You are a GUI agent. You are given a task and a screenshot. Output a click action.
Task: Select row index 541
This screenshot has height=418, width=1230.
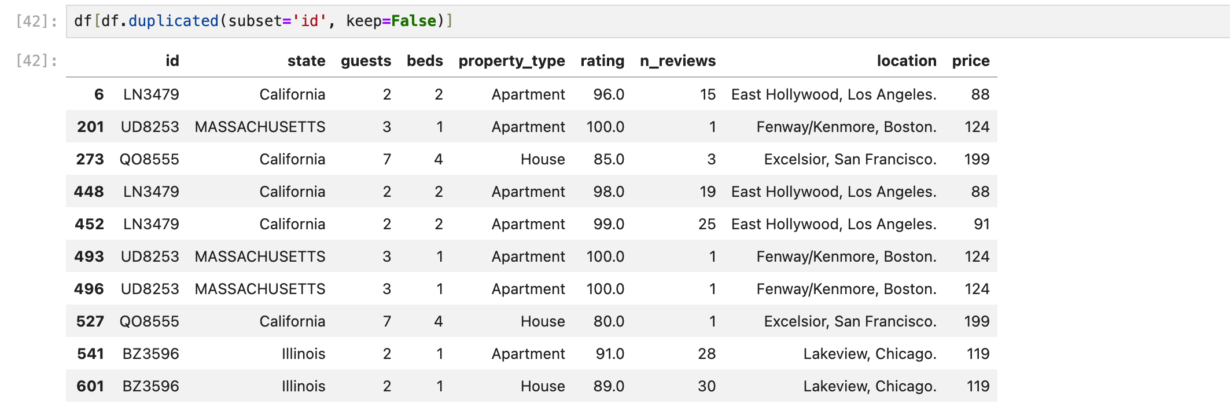pos(91,354)
